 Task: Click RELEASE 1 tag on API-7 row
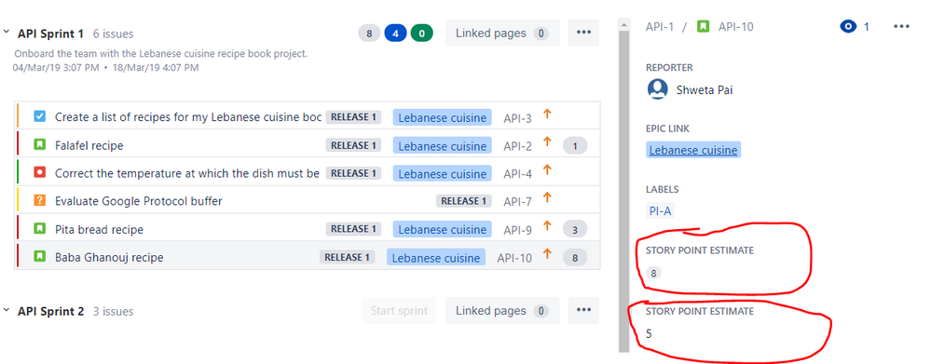[x=464, y=201]
